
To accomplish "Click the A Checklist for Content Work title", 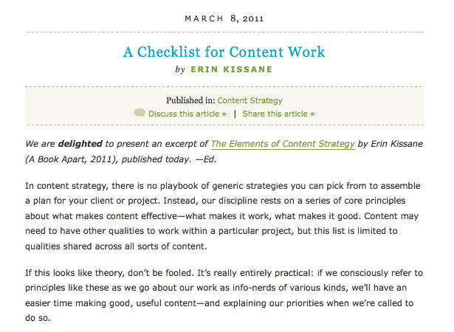I will point(224,52).
